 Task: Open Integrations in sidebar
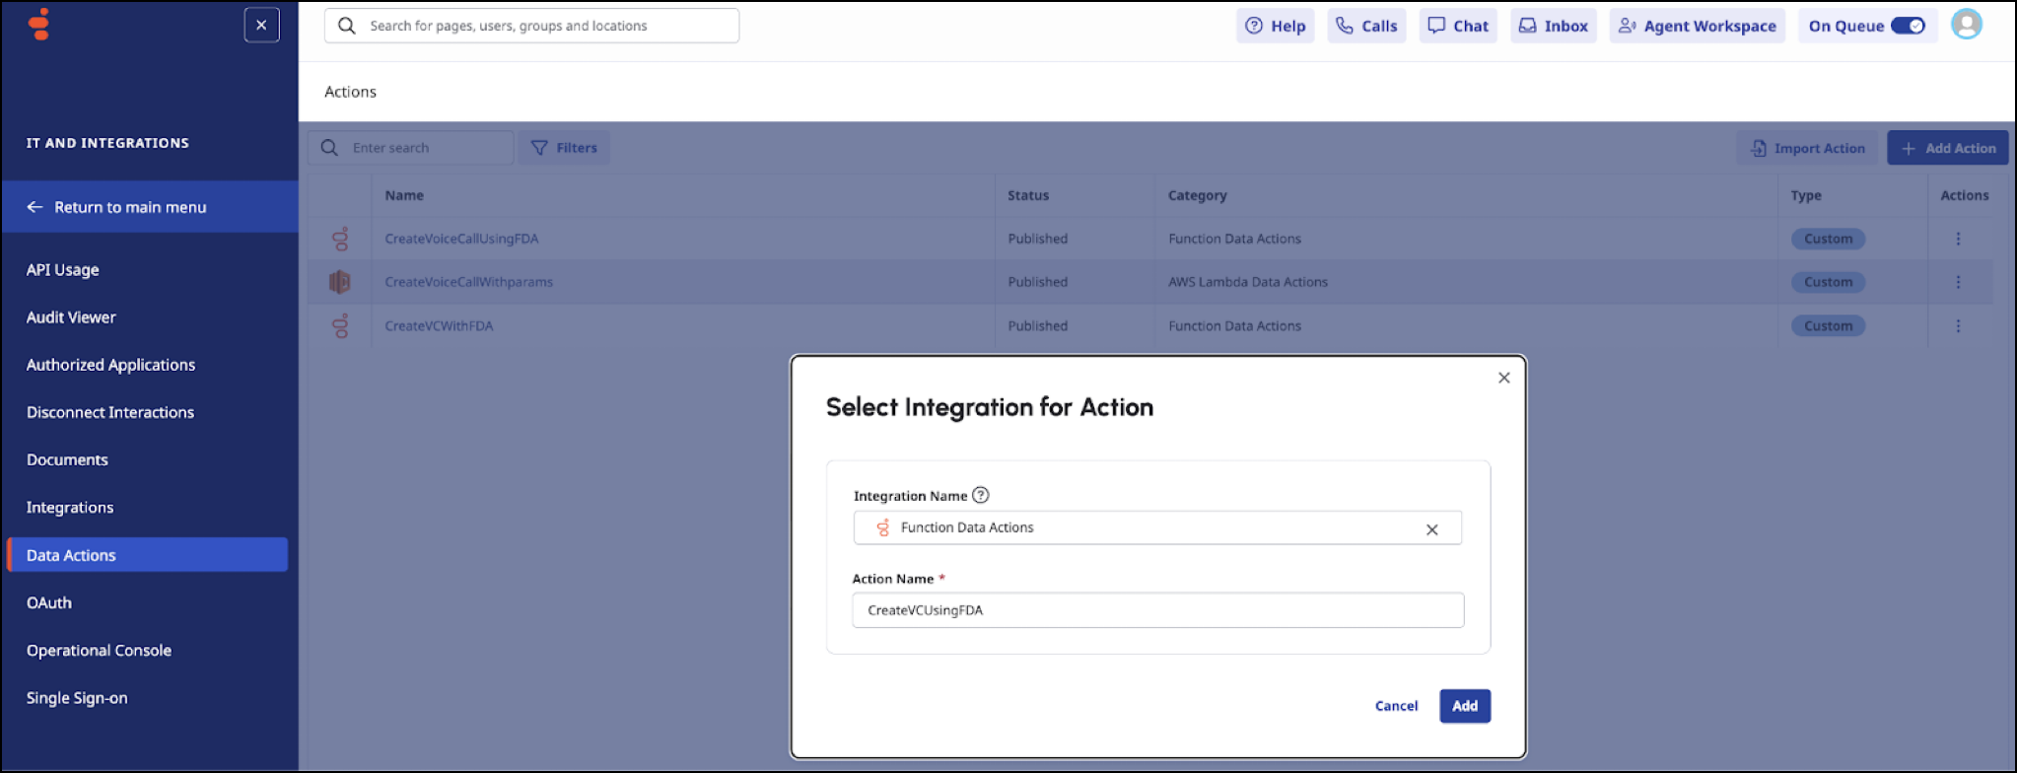pyautogui.click(x=70, y=508)
